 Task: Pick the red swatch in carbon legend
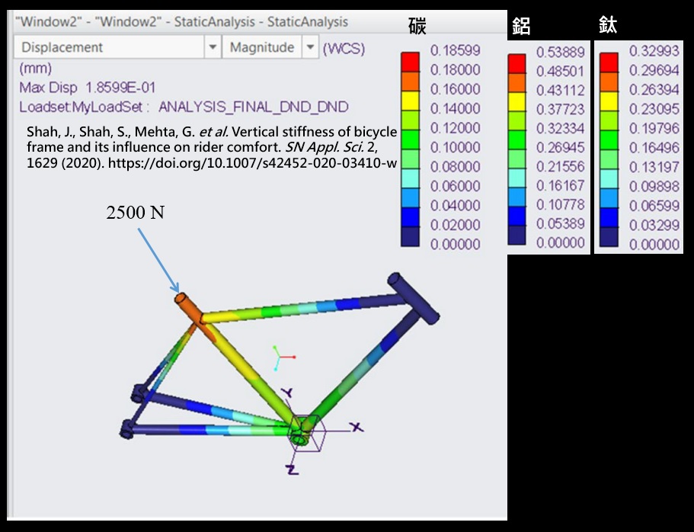(x=410, y=60)
